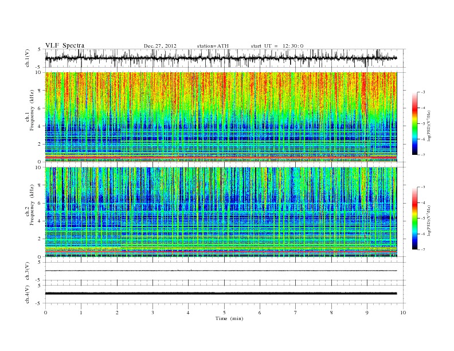Screen dimensions: 454x351
Task: Click the 9 tick label on Time axis
Action: pyautogui.click(x=367, y=313)
